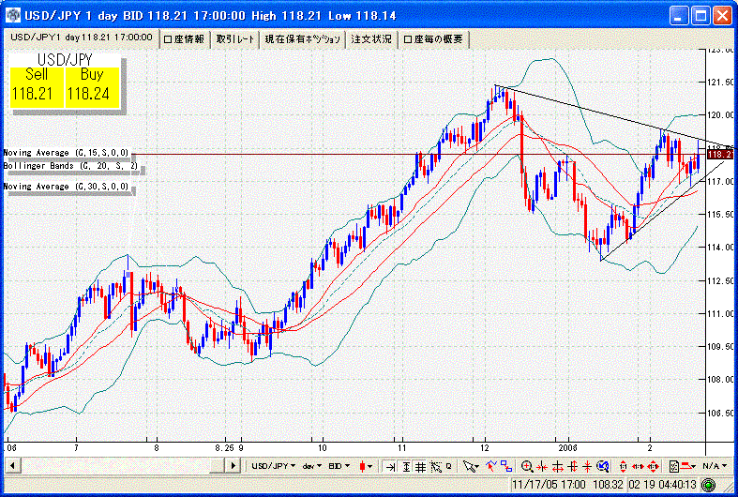Switch to the 取引レート tab
Image resolution: width=738 pixels, height=497 pixels.
233,38
